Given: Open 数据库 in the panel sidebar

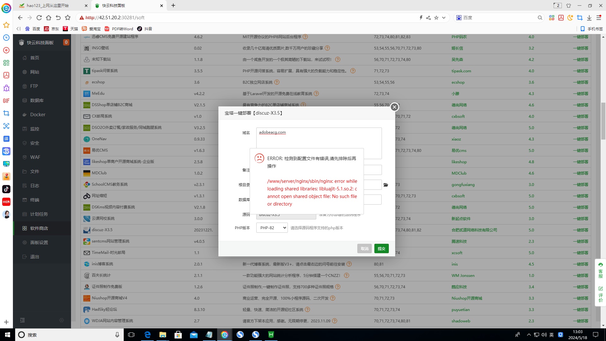Looking at the screenshot, I should [x=37, y=100].
